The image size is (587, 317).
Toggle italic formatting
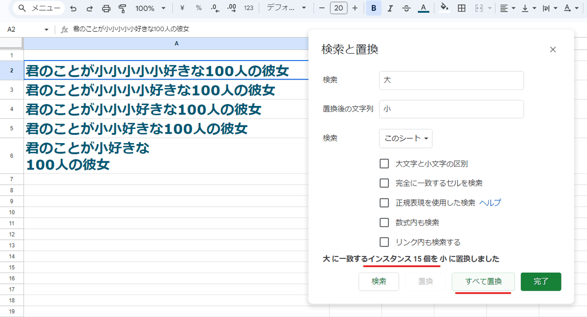tap(390, 8)
